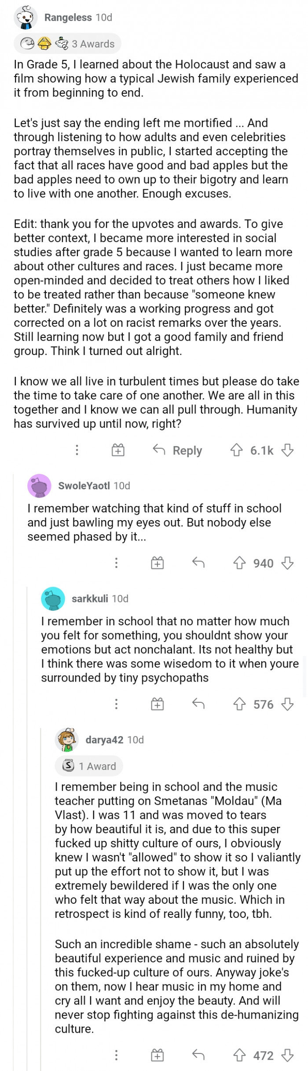This screenshot has width=308, height=1071.
Task: Upvote SwoleYaotl's comment with 940 points
Action: pyautogui.click(x=239, y=563)
